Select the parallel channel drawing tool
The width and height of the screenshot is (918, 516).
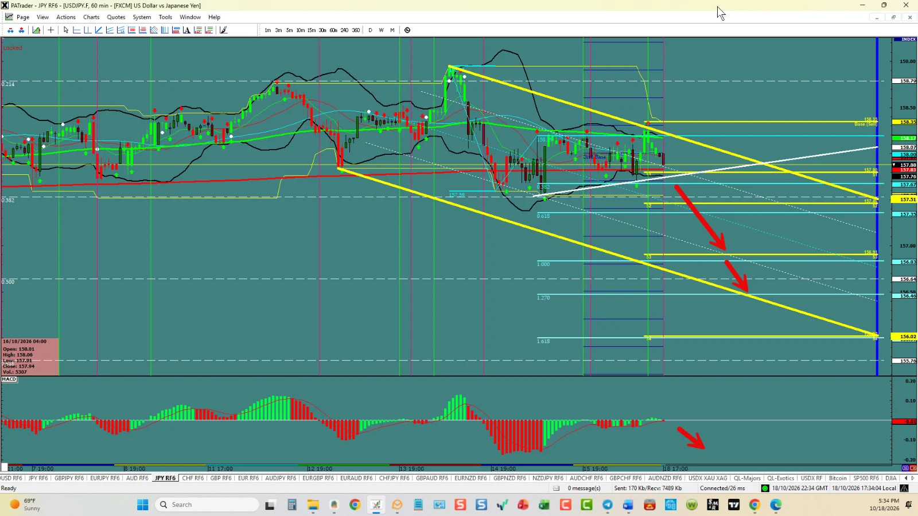[x=110, y=30]
